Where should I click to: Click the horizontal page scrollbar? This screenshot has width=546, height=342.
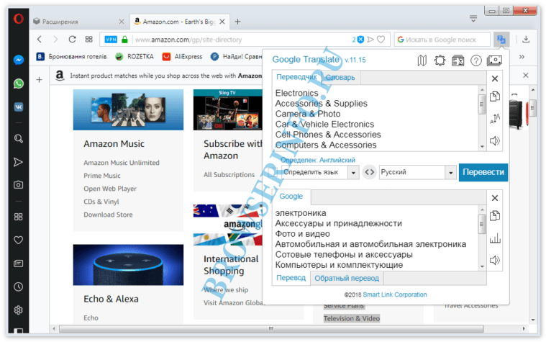tap(271, 329)
